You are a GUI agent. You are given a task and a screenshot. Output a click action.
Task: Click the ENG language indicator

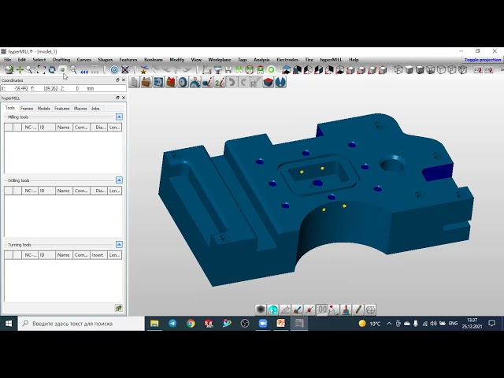(x=454, y=324)
